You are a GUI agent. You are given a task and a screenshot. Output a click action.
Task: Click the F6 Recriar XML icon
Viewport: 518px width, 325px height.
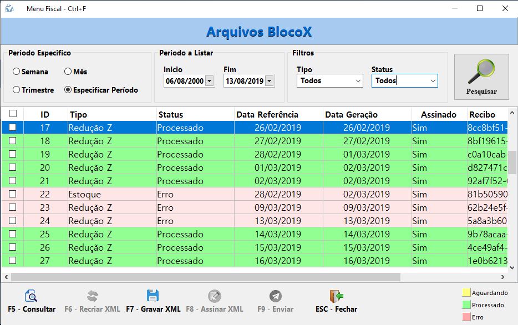click(92, 296)
